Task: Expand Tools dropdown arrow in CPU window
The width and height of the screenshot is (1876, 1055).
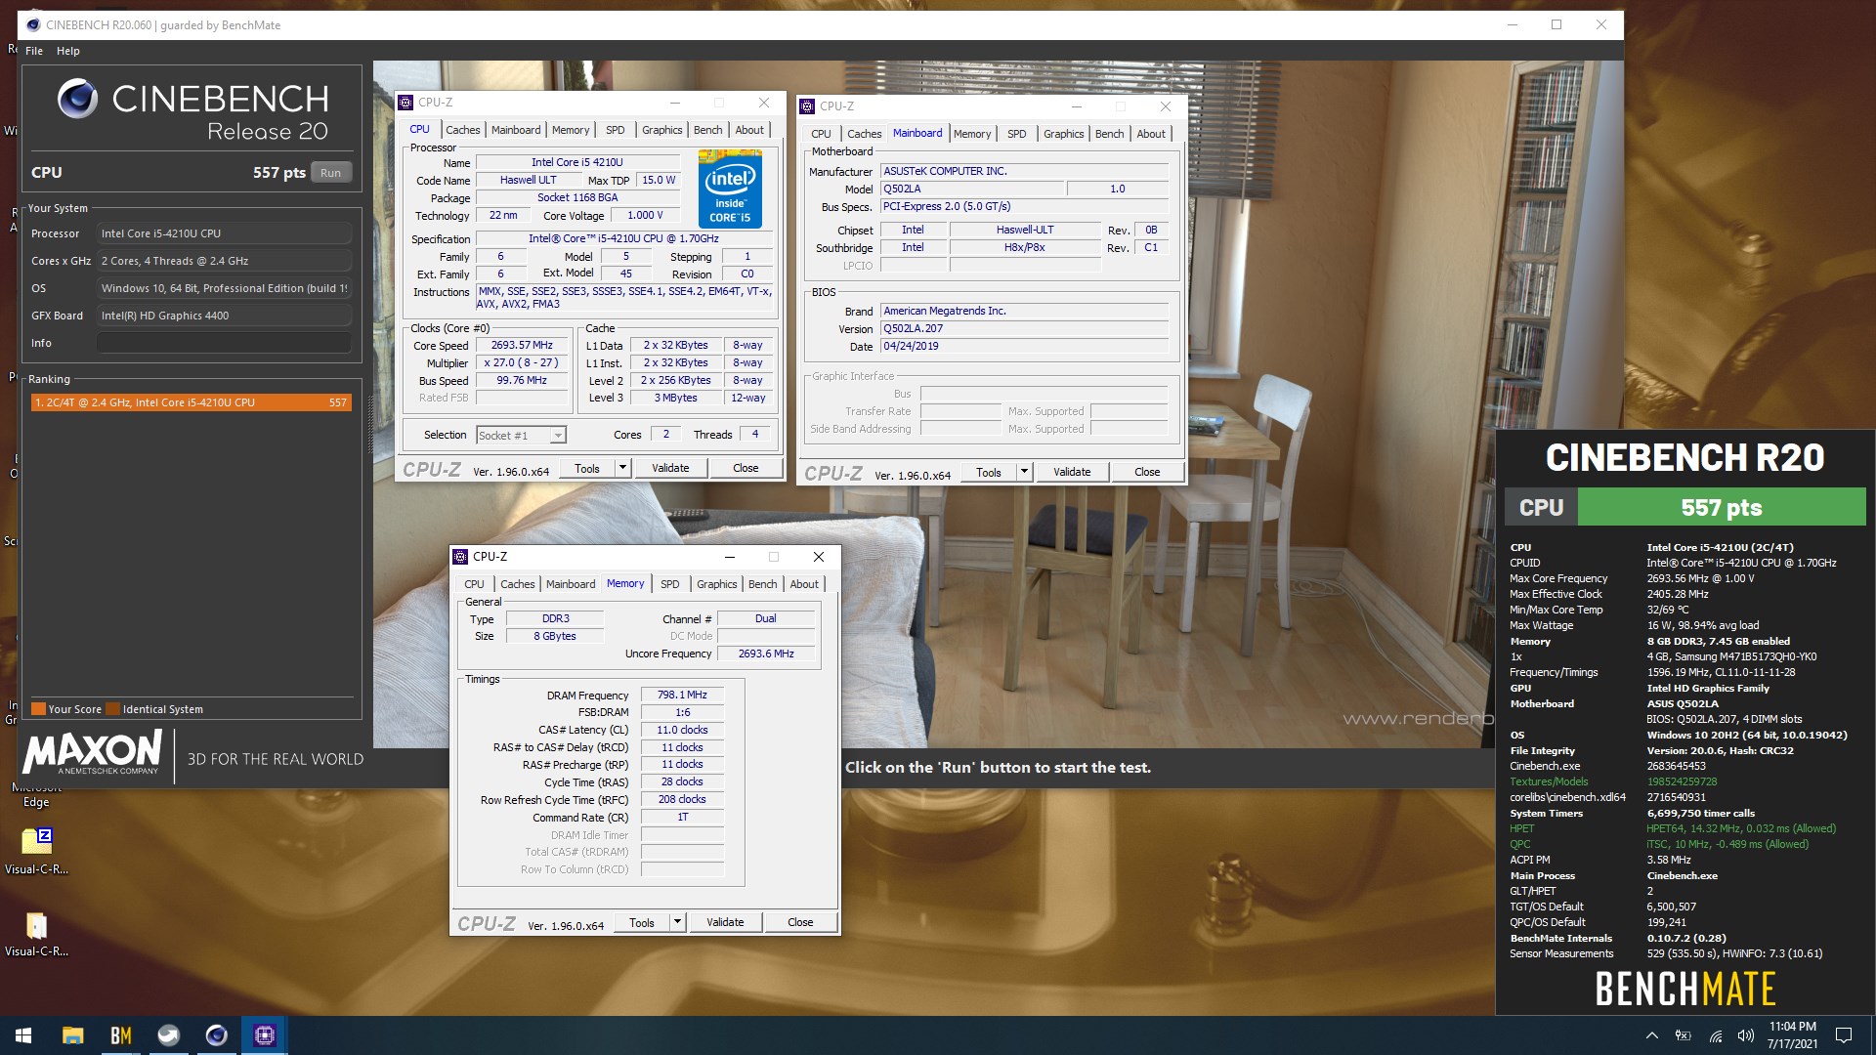Action: pos(622,469)
